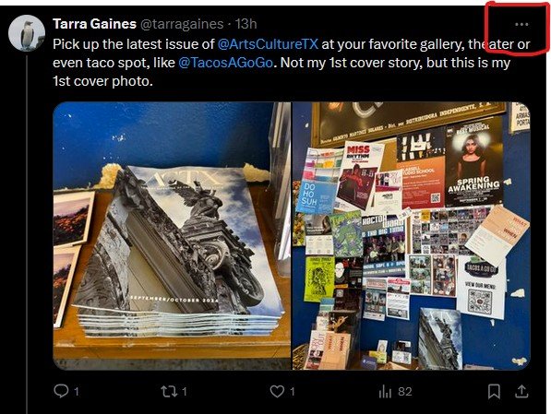Click the reply speech bubble icon
Image resolution: width=551 pixels, height=414 pixels.
[61, 391]
